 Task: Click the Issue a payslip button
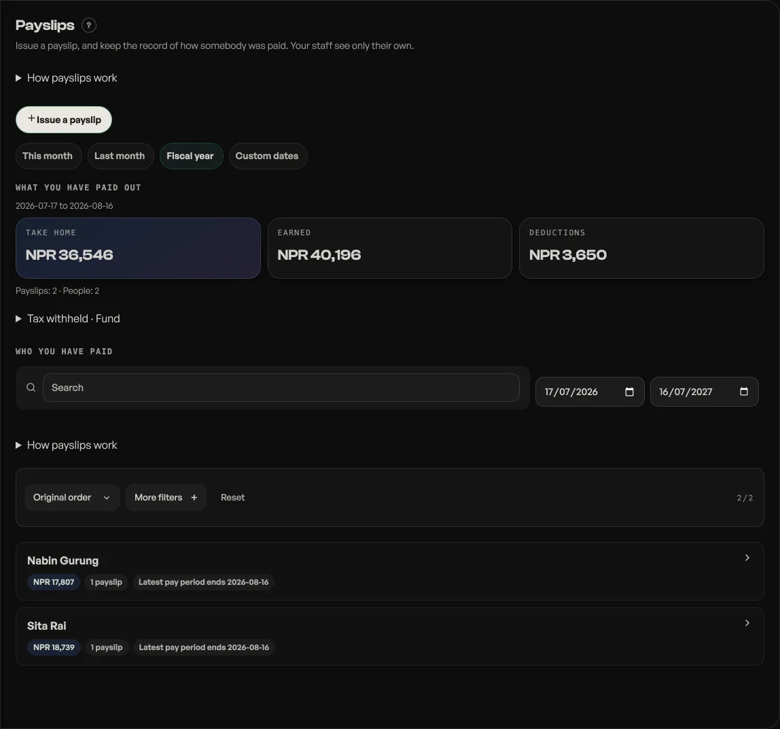pyautogui.click(x=64, y=120)
